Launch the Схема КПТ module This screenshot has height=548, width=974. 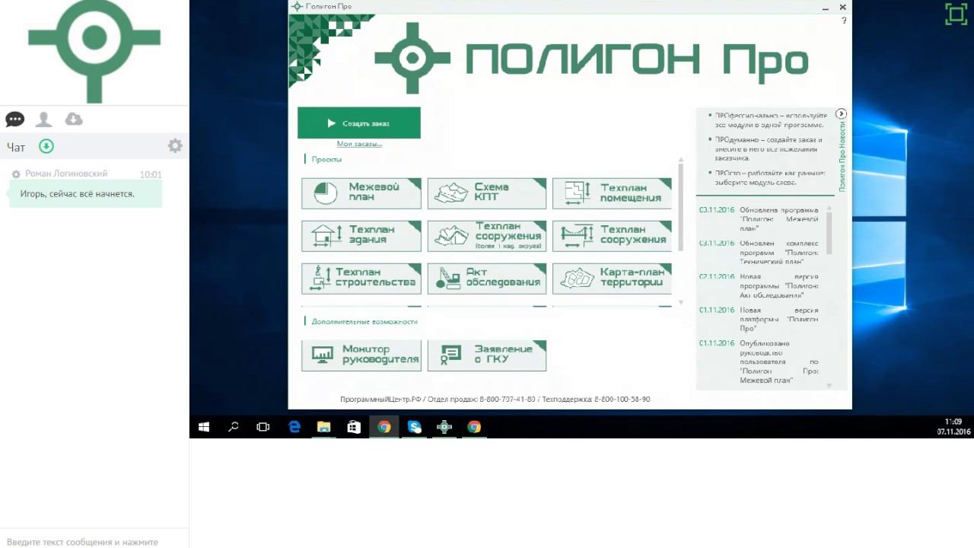(x=486, y=193)
